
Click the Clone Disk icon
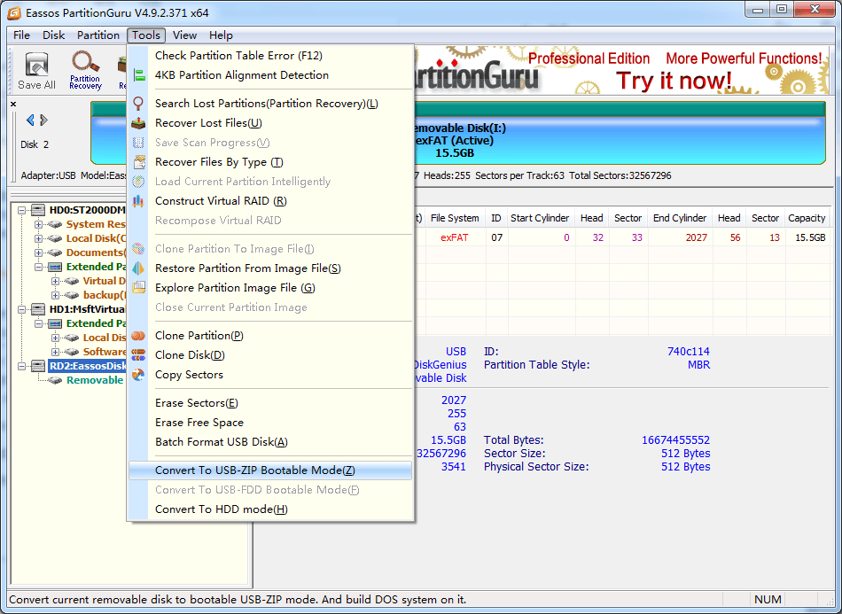click(x=138, y=354)
